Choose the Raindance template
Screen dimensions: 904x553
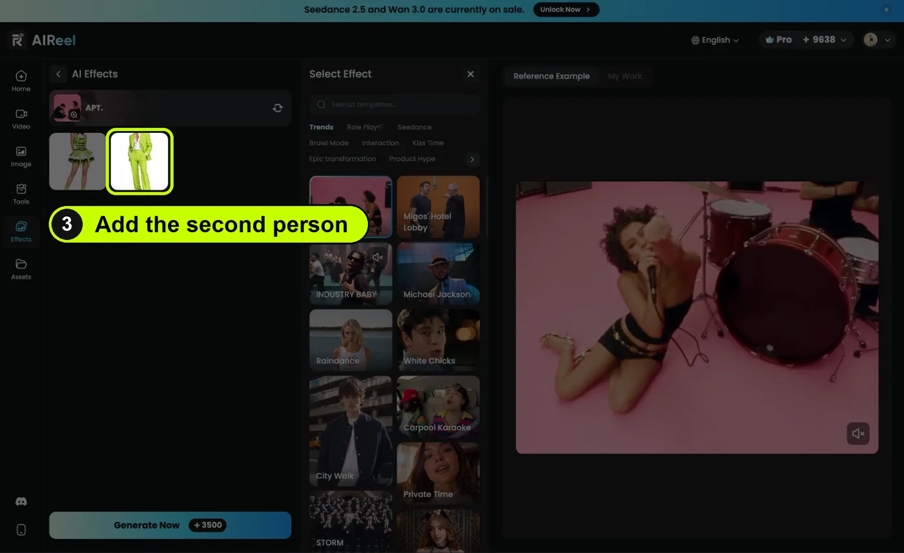click(351, 340)
